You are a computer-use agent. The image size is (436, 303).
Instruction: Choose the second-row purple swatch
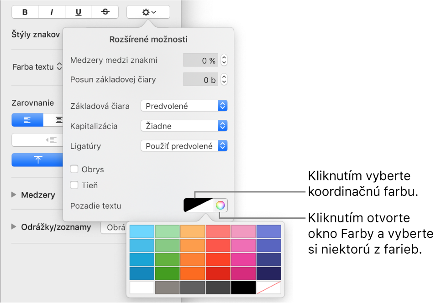[x=269, y=246]
